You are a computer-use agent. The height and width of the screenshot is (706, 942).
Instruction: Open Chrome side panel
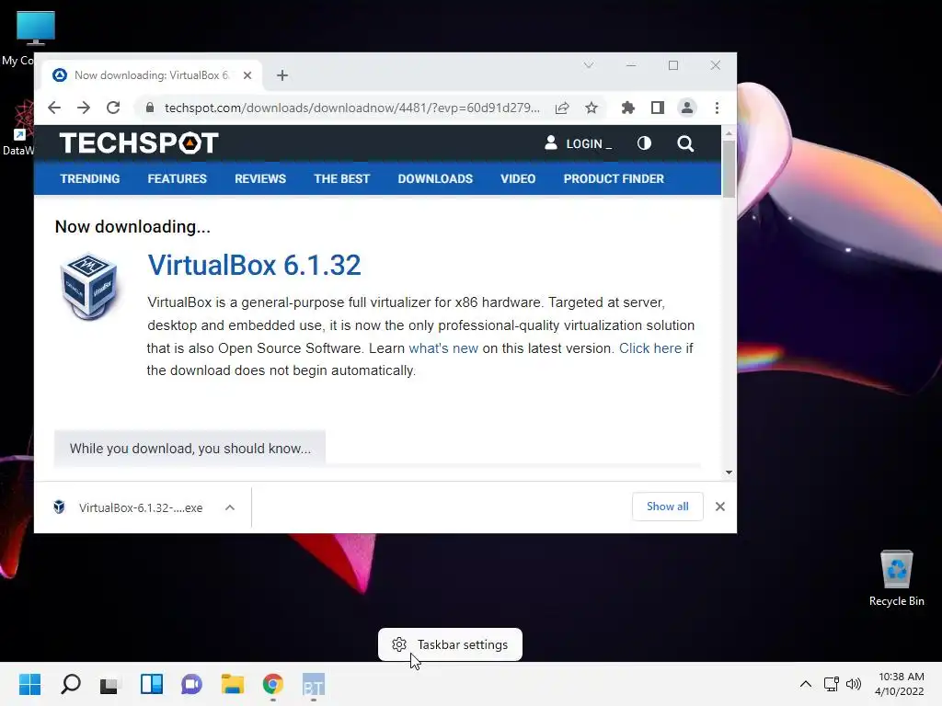point(657,108)
